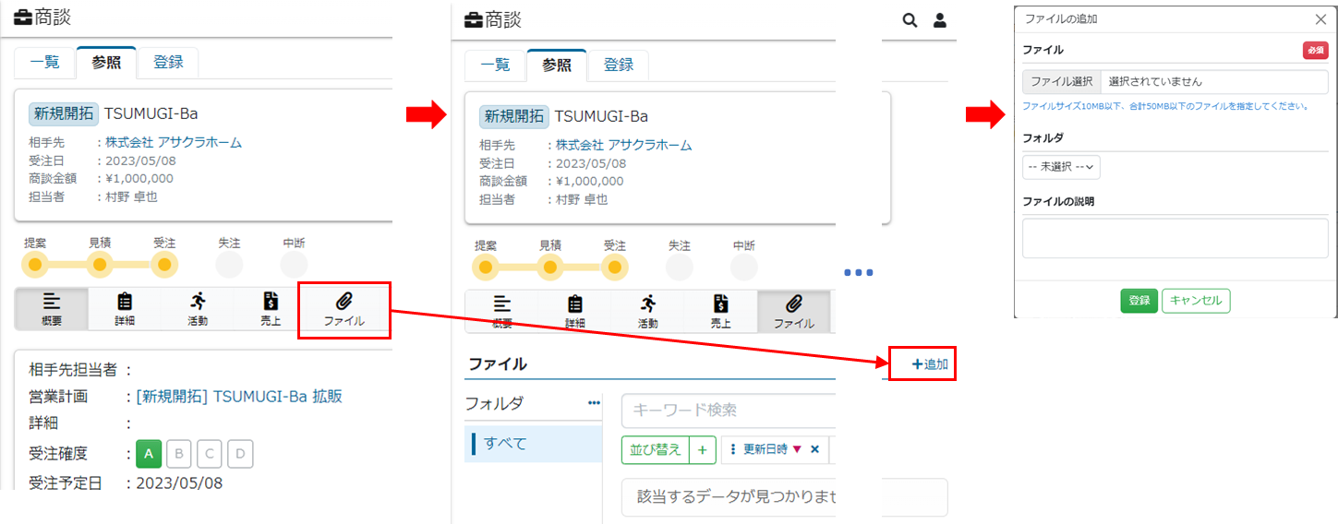Select 参照 tab in the overview screen
The height and width of the screenshot is (524, 1338).
(106, 63)
